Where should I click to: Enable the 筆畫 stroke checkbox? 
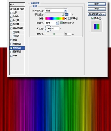tap(11, 56)
